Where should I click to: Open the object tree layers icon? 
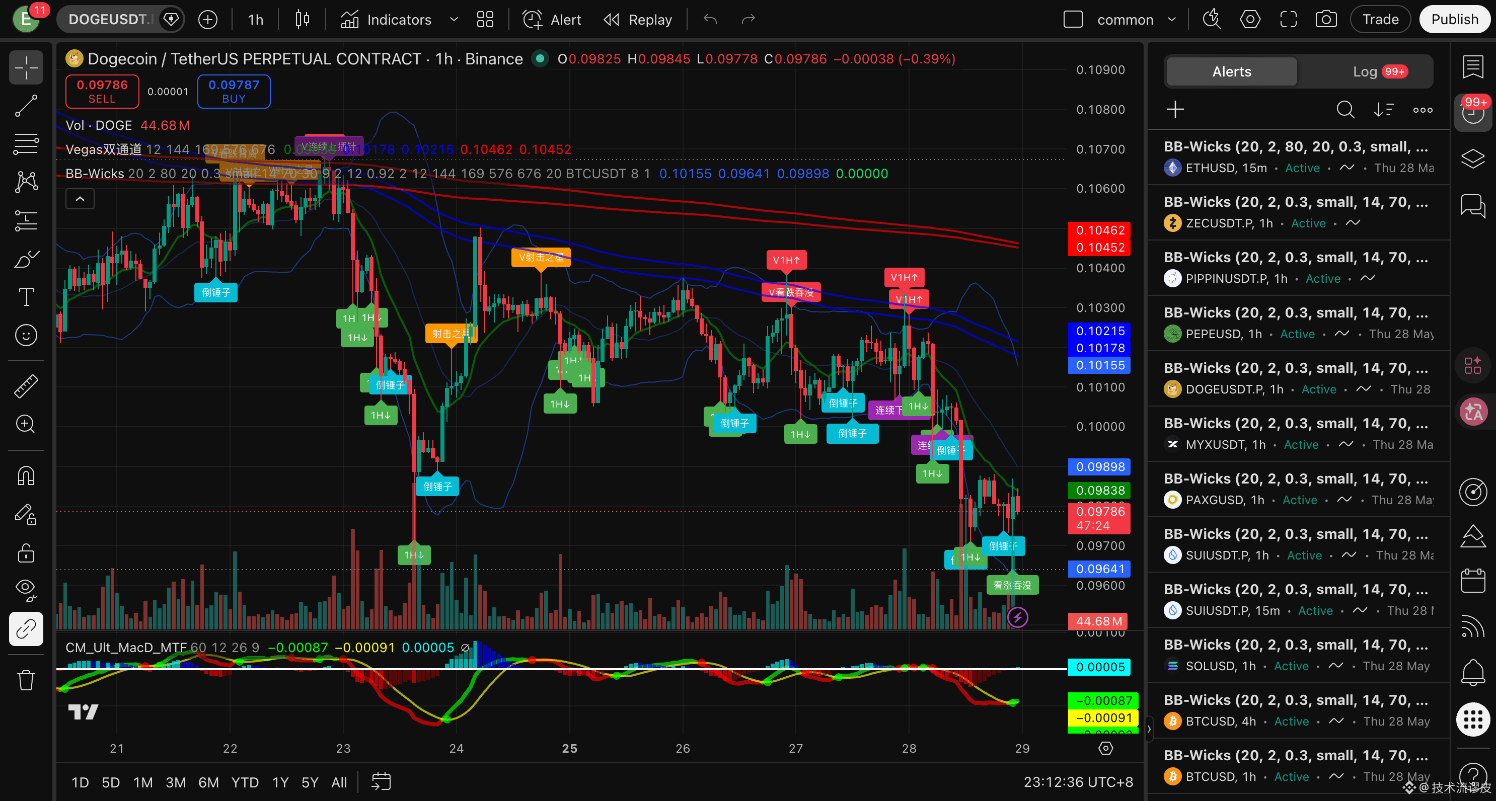pos(1473,159)
